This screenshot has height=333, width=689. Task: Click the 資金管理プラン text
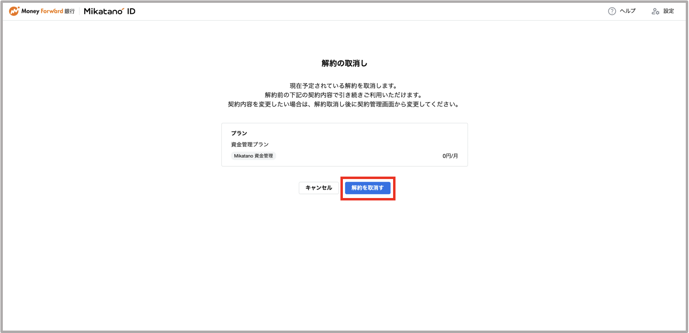pos(250,144)
